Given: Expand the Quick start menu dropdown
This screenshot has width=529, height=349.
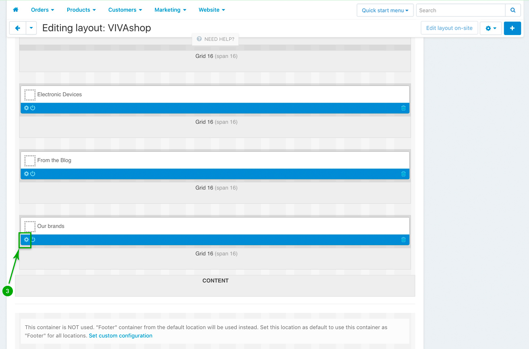Looking at the screenshot, I should [x=385, y=10].
